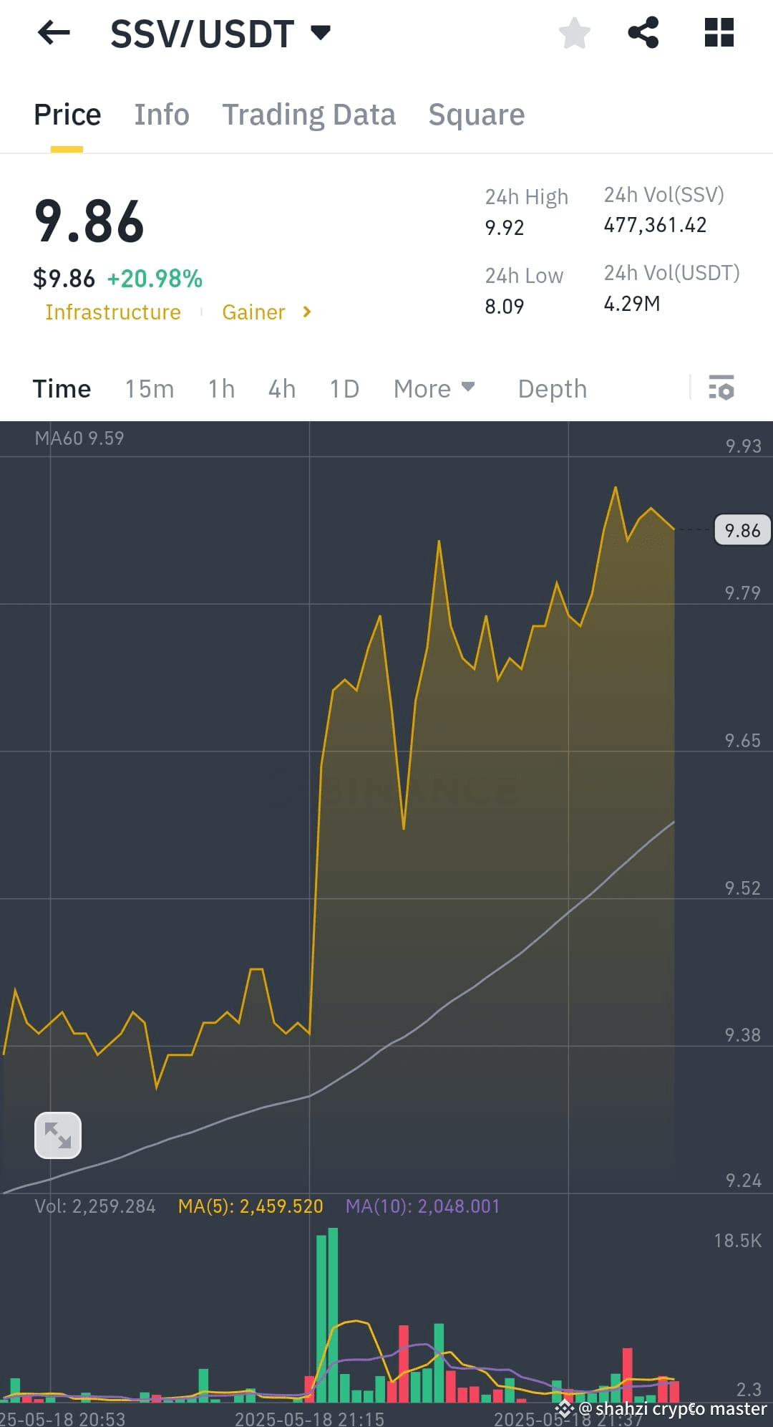Open the Info tab
Image resolution: width=773 pixels, height=1427 pixels.
(161, 115)
